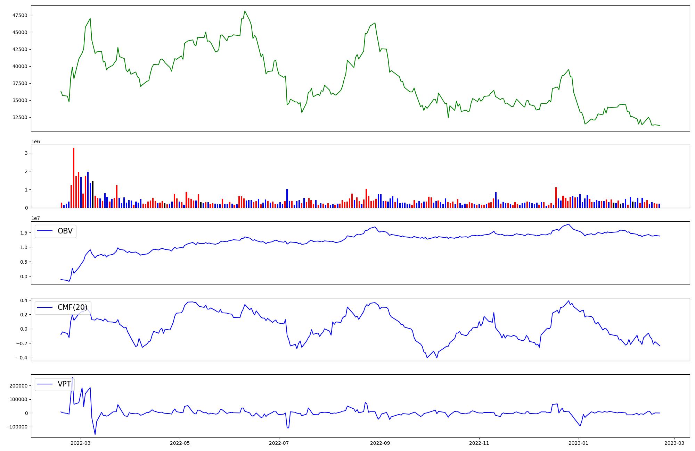
Task: Click the OBV legend box
Action: pos(56,231)
